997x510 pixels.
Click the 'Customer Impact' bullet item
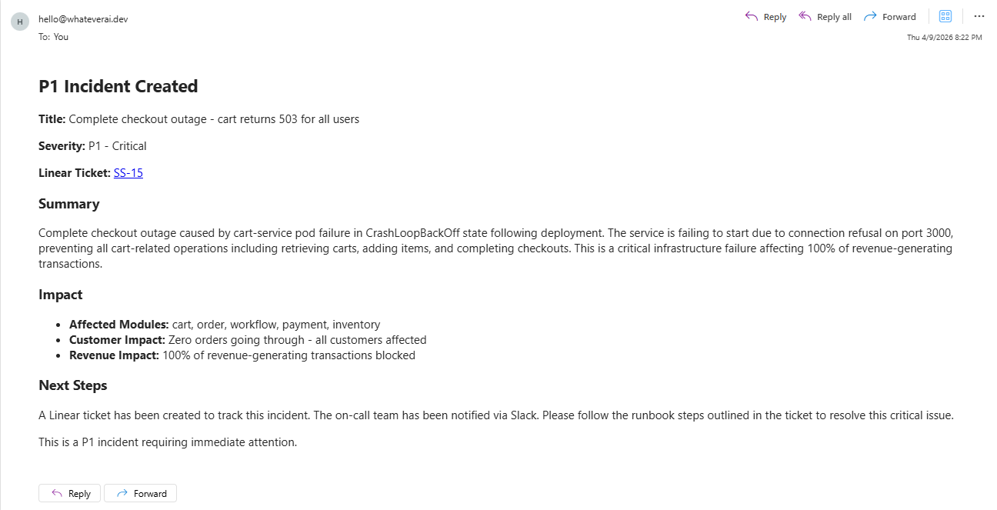[x=248, y=340]
